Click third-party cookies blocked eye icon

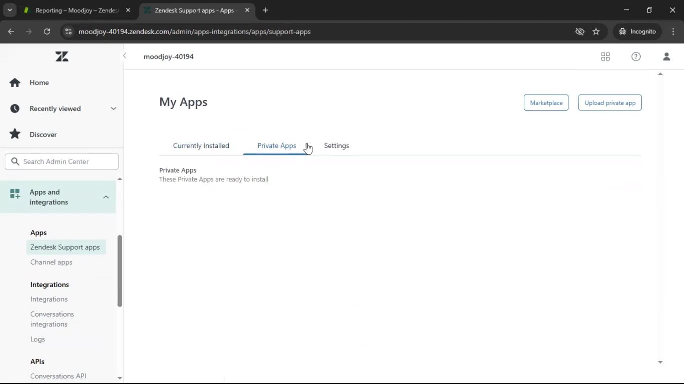tap(580, 32)
